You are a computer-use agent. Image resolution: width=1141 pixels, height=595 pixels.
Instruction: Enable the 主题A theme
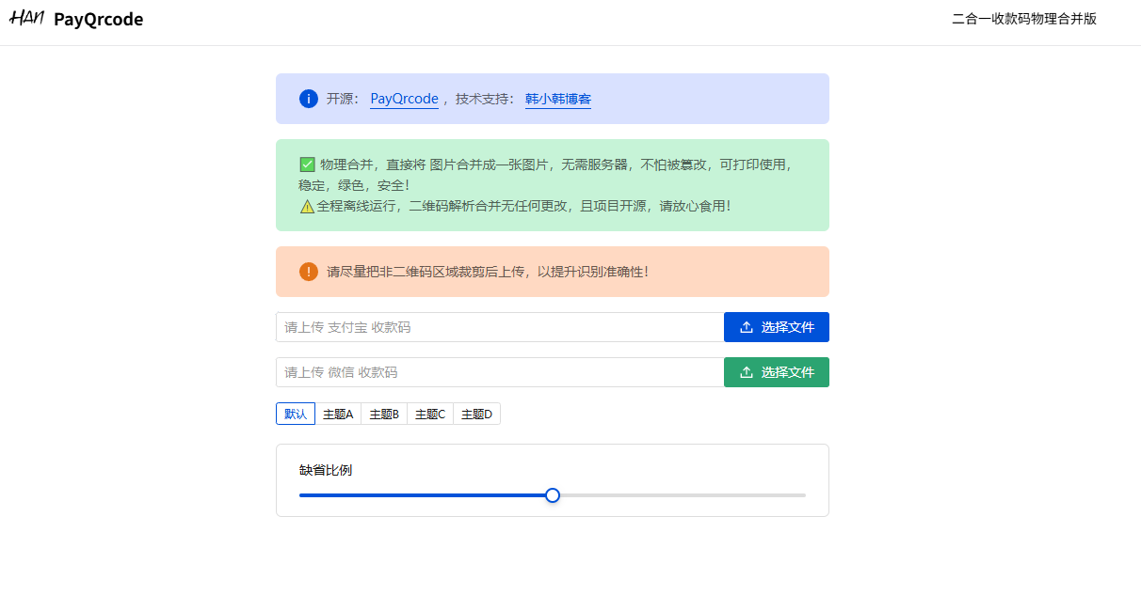pyautogui.click(x=337, y=414)
